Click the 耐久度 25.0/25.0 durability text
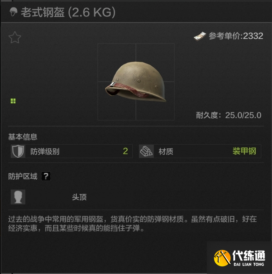272x274 pixels. tap(229, 115)
